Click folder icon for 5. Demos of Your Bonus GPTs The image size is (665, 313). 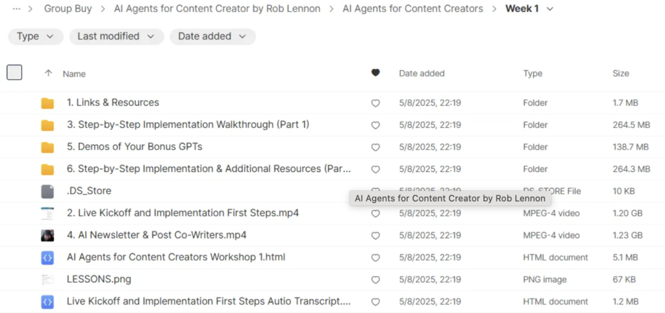click(47, 147)
